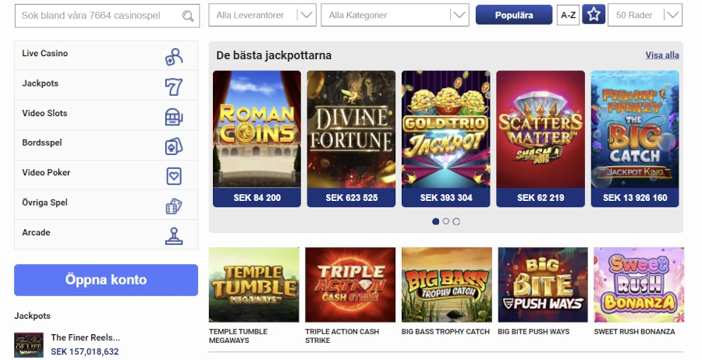
Task: Open the Triple Action Cash Strike thumbnail
Action: pyautogui.click(x=350, y=285)
